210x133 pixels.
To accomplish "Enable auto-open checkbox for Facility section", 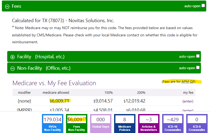I will tap(198, 56).
